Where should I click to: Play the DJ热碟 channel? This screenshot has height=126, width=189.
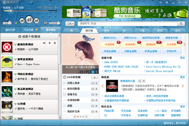29,107
